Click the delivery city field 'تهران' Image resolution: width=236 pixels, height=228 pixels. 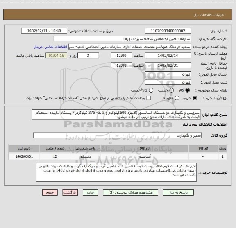[168, 82]
